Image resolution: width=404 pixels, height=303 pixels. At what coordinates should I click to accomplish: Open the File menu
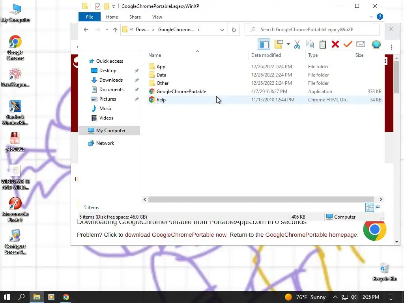90,17
